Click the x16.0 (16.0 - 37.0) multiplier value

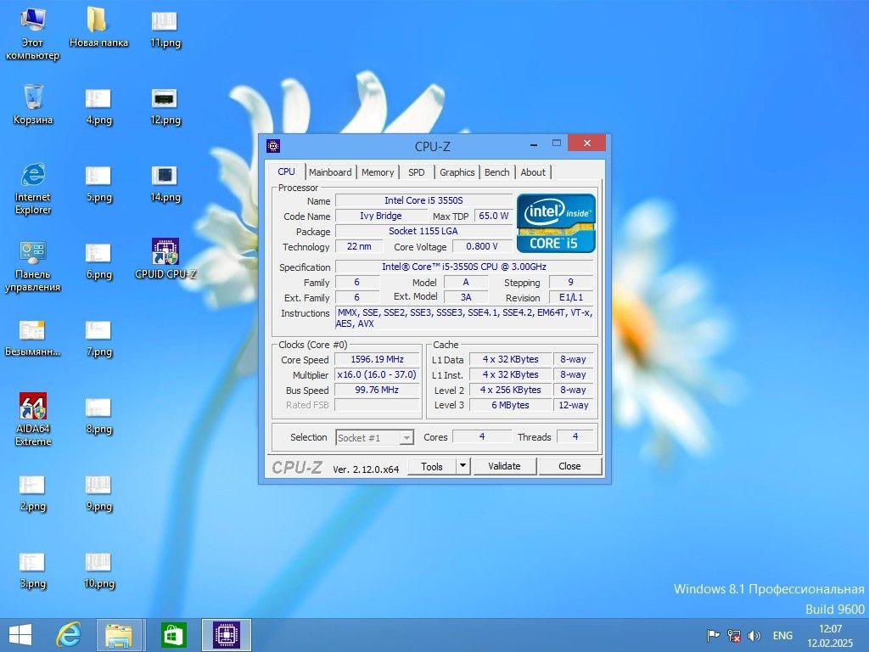(x=377, y=374)
